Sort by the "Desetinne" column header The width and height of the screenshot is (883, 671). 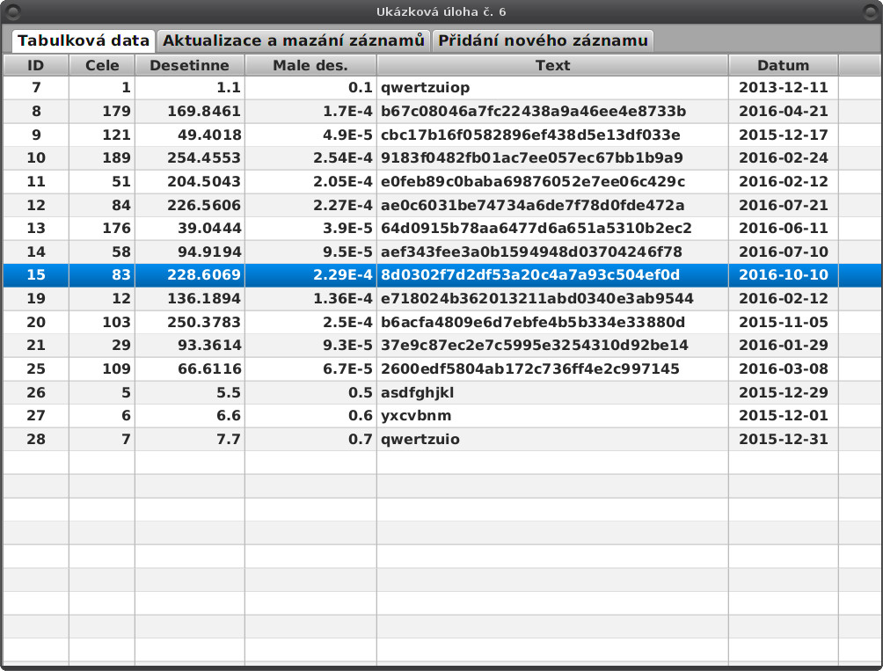pyautogui.click(x=187, y=64)
